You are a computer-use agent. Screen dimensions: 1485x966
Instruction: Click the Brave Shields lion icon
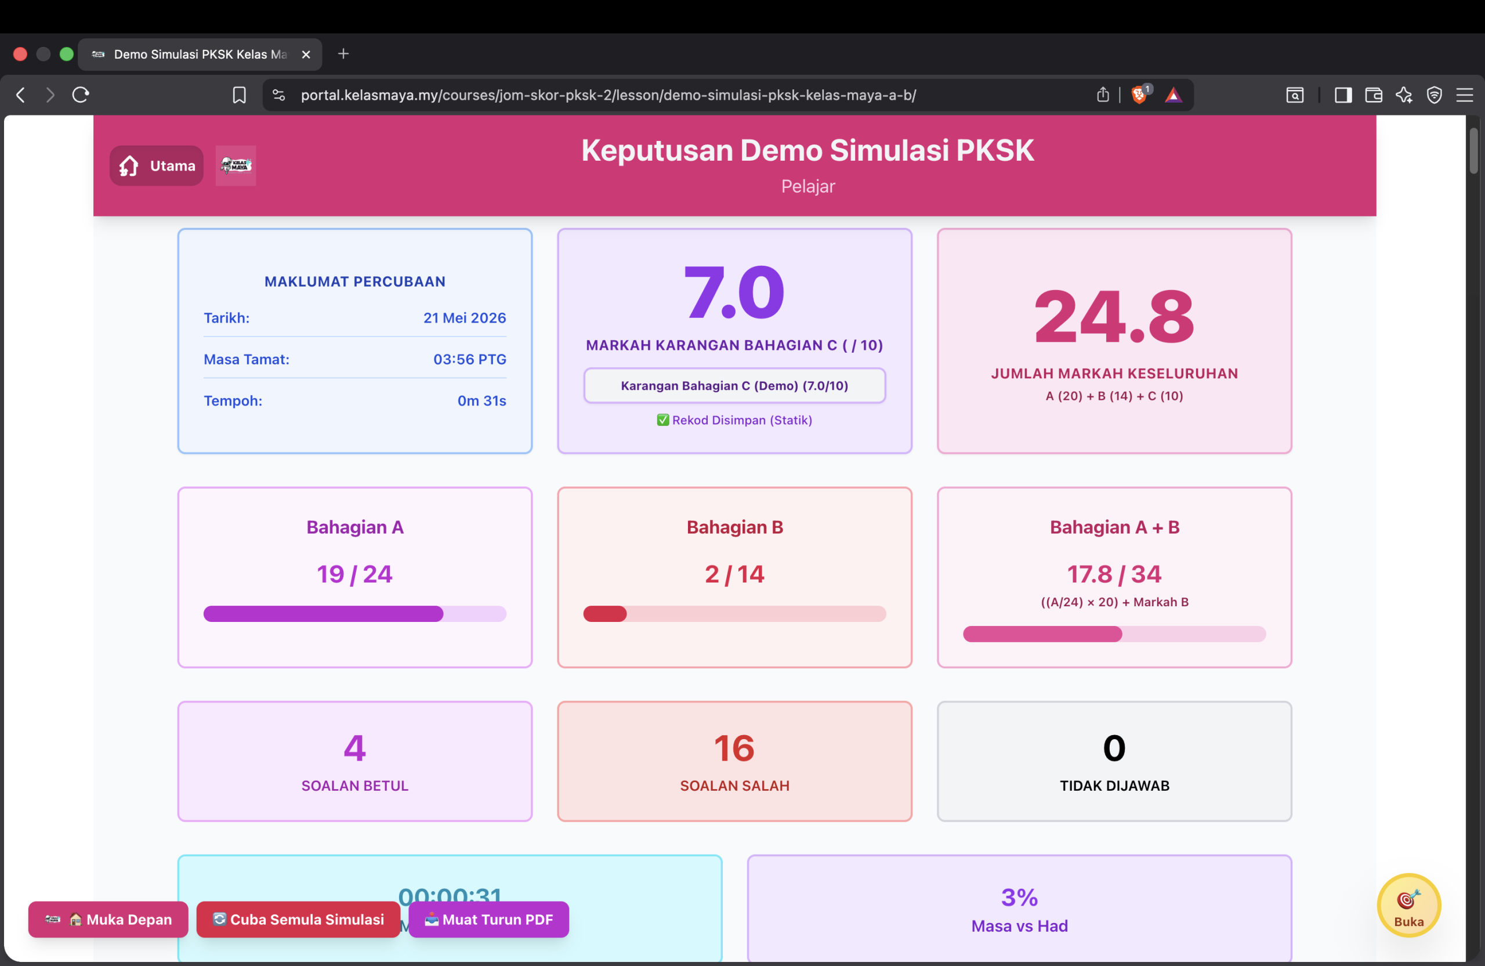click(1140, 95)
